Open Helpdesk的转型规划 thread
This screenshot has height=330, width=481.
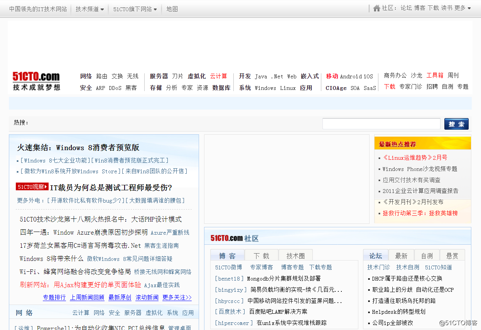(x=399, y=311)
